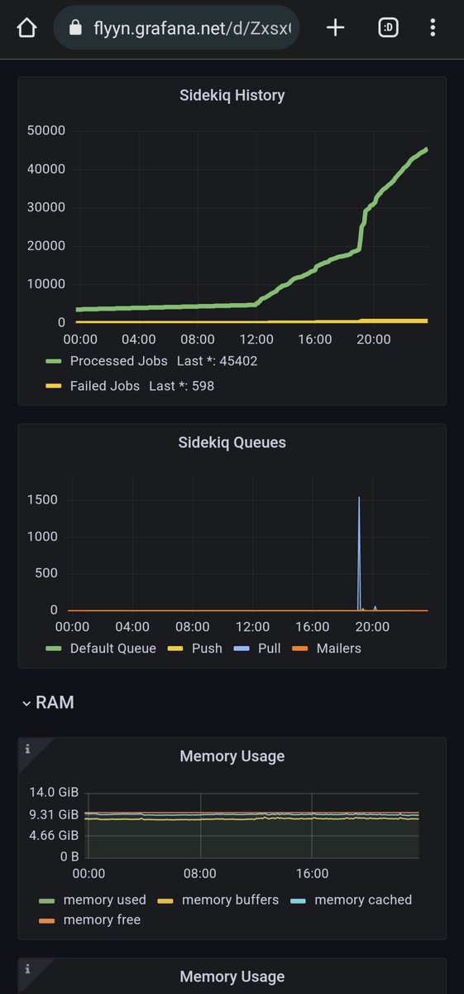Screen dimensions: 464x994
Task: Toggle the memory free legend item
Action: [x=102, y=919]
